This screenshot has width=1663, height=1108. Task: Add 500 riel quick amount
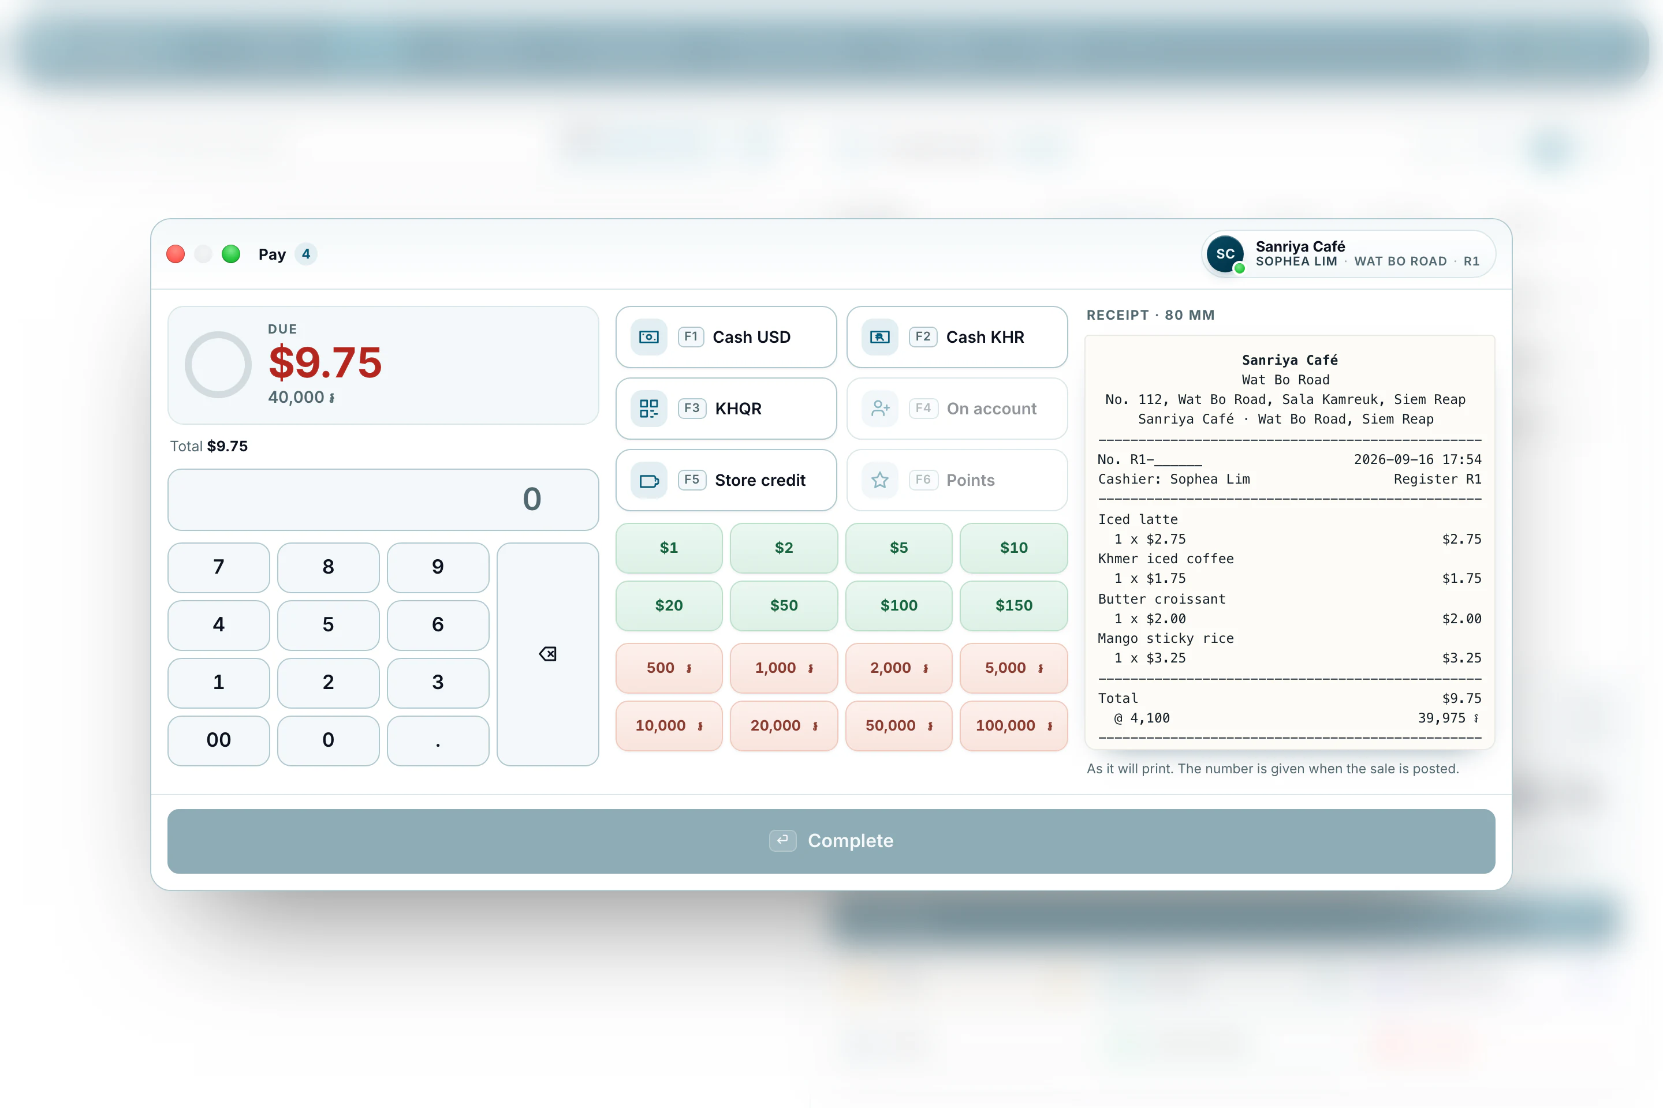(x=669, y=668)
